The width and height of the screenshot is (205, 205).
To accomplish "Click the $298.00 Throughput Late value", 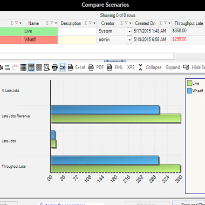I will click(179, 39).
